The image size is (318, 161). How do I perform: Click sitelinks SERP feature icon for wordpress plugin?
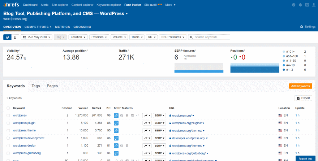pyautogui.click(x=116, y=123)
